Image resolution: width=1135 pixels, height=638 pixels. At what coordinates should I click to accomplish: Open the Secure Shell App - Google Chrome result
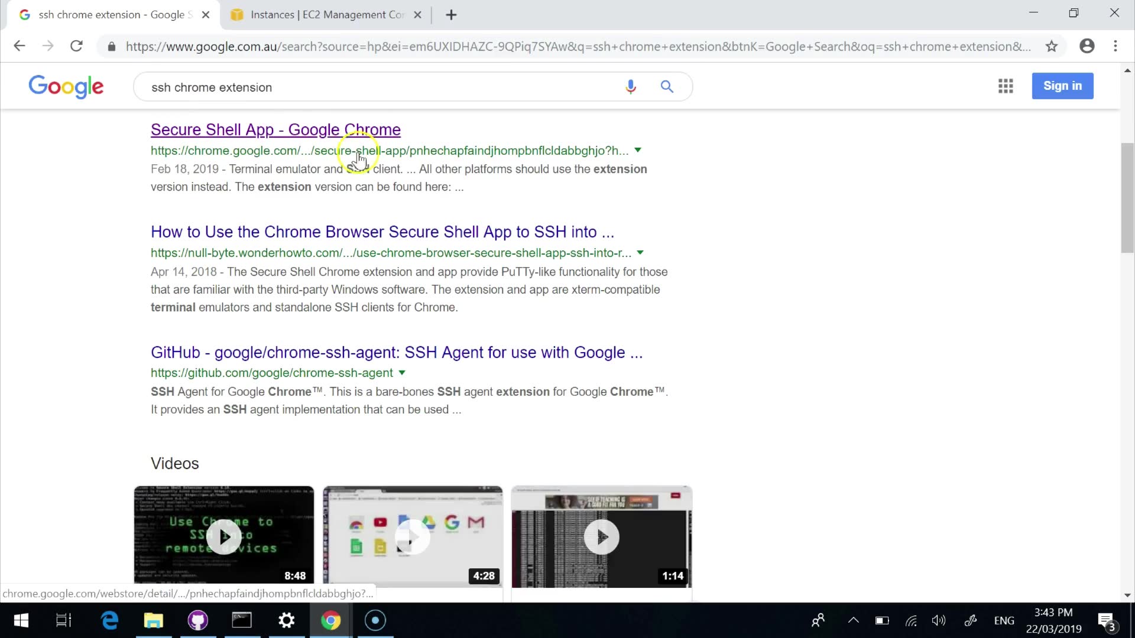coord(275,129)
